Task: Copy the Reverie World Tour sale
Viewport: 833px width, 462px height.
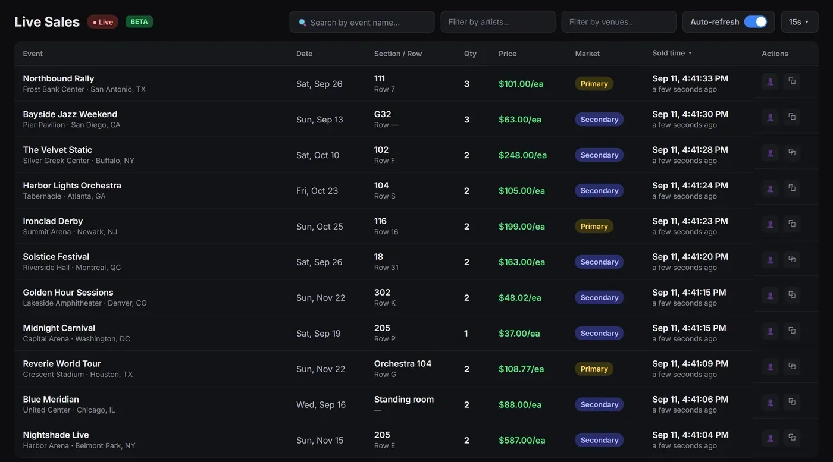Action: coord(792,366)
